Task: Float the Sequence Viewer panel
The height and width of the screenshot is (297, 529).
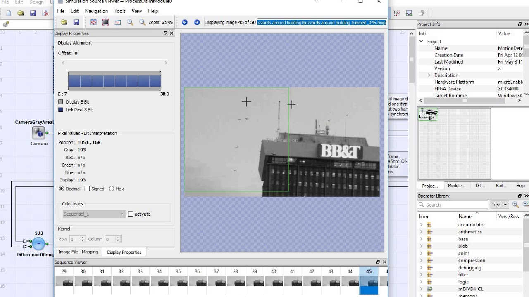Action: [378, 262]
